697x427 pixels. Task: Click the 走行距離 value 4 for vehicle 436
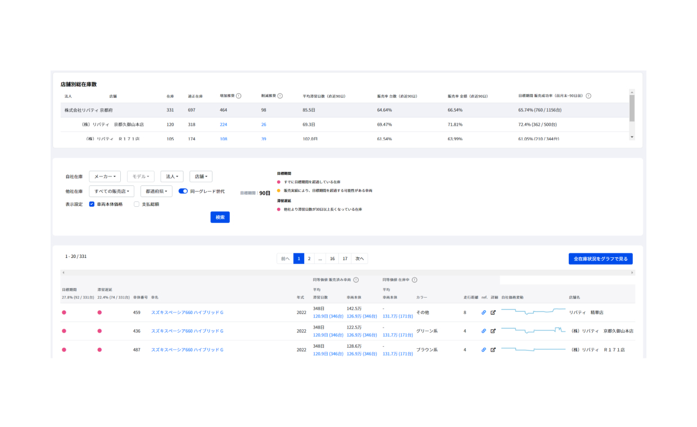[465, 331]
